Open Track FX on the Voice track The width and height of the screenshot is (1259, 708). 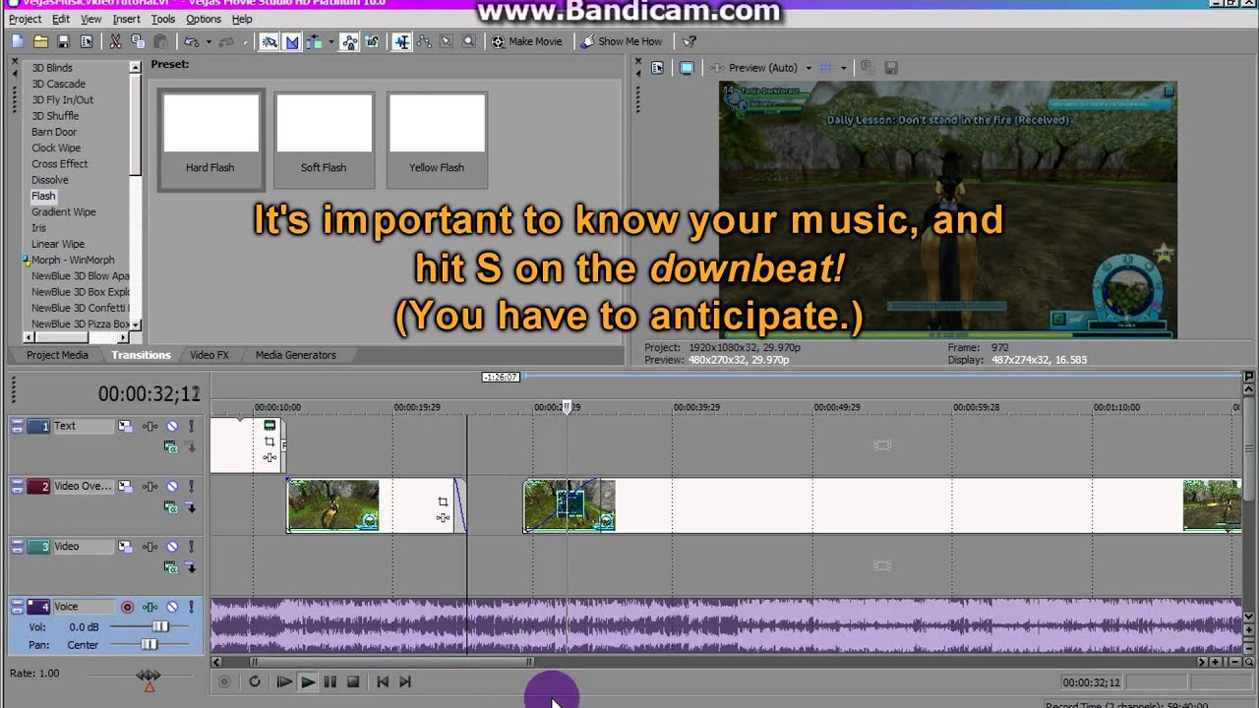click(x=150, y=607)
